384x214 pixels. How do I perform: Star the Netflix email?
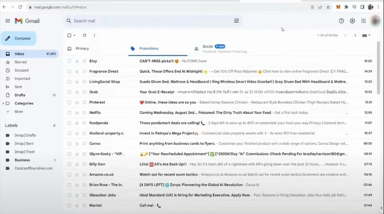77,113
